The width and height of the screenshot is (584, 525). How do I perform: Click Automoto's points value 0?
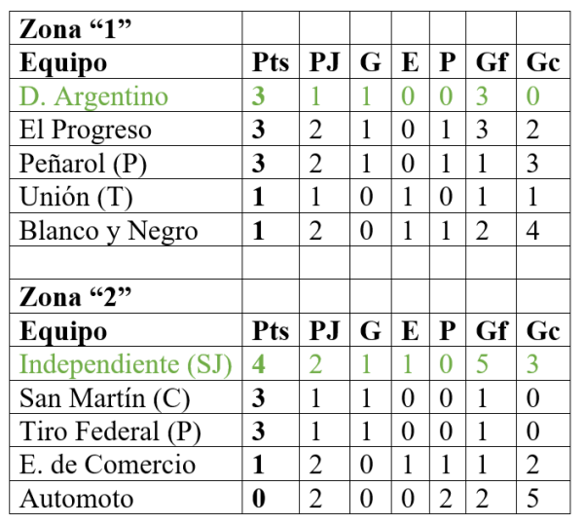258,499
